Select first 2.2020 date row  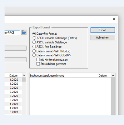[13, 88]
